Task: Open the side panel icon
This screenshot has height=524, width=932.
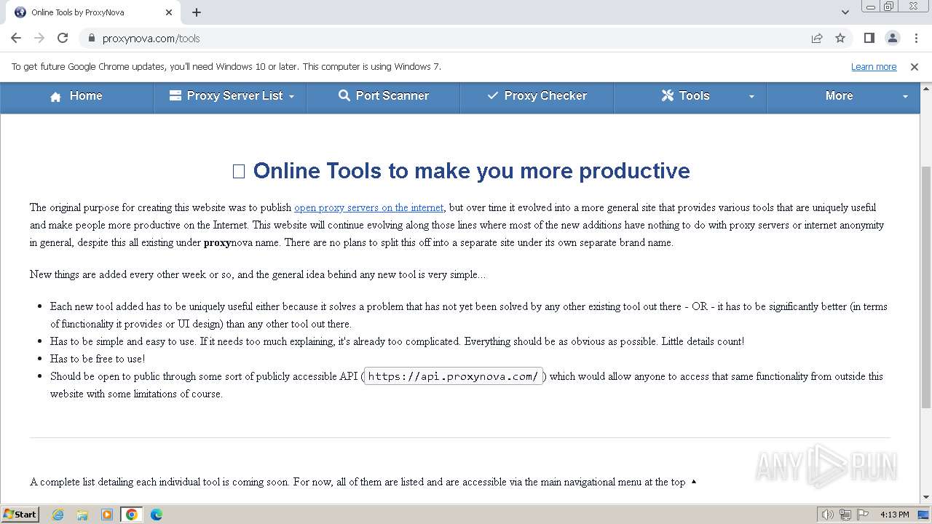Action: point(869,38)
